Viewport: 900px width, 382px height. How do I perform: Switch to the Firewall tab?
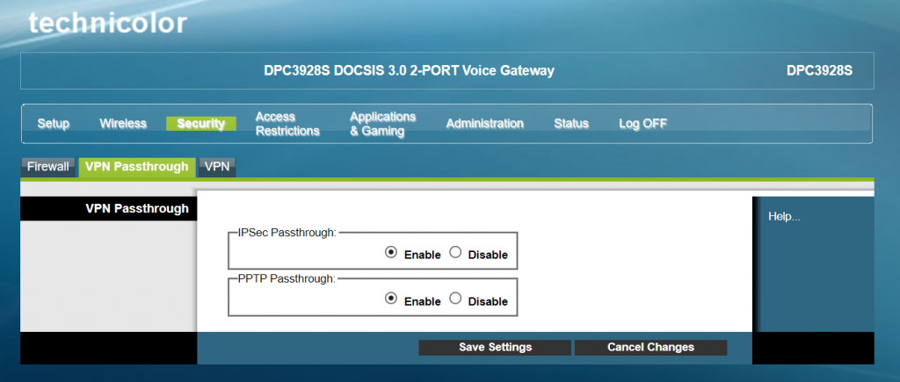(x=48, y=167)
